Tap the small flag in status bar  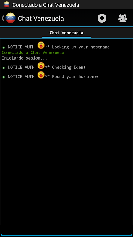point(7,5)
